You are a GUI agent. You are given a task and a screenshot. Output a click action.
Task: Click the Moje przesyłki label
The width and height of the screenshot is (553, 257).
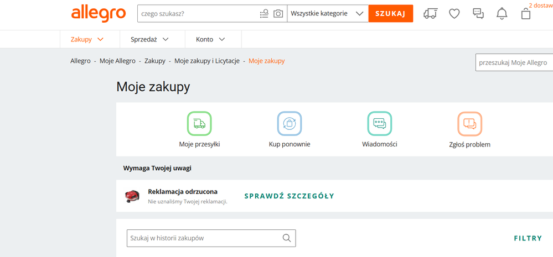tap(200, 144)
